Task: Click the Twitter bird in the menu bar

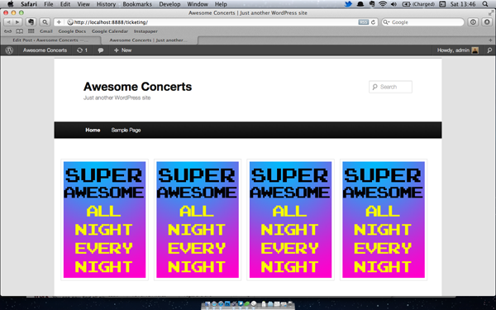Action: (348, 4)
